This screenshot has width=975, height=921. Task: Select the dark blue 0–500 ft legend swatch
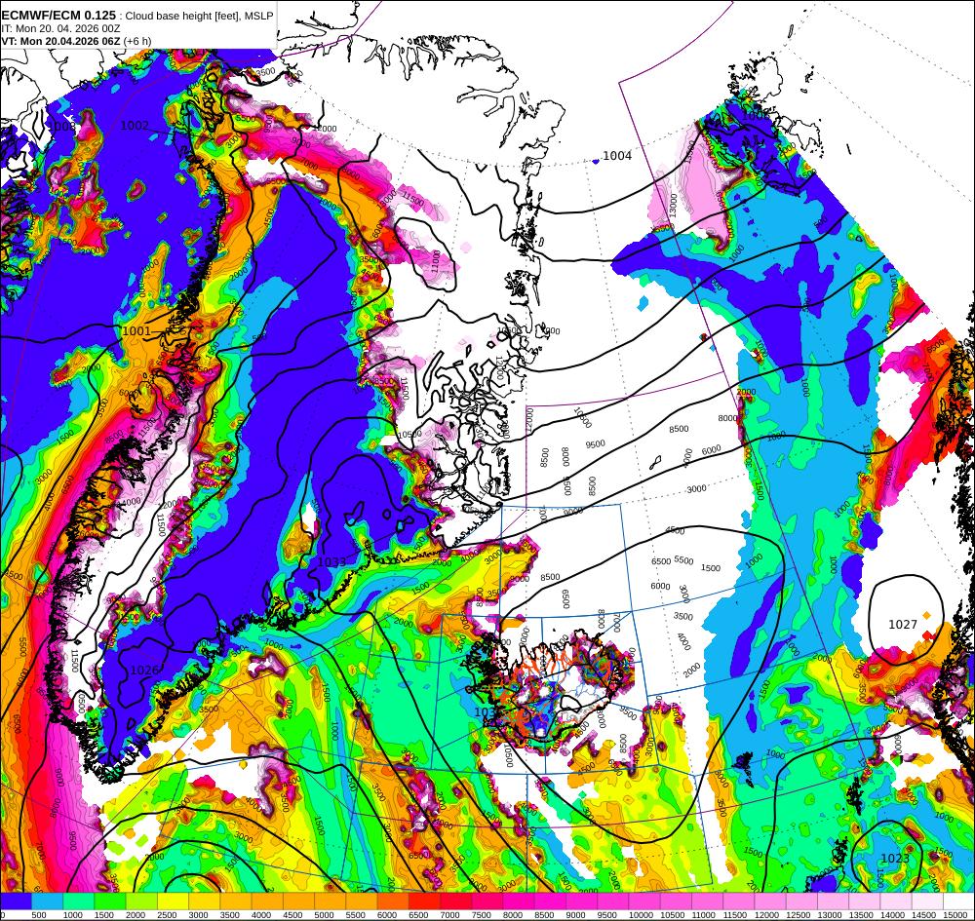16,902
